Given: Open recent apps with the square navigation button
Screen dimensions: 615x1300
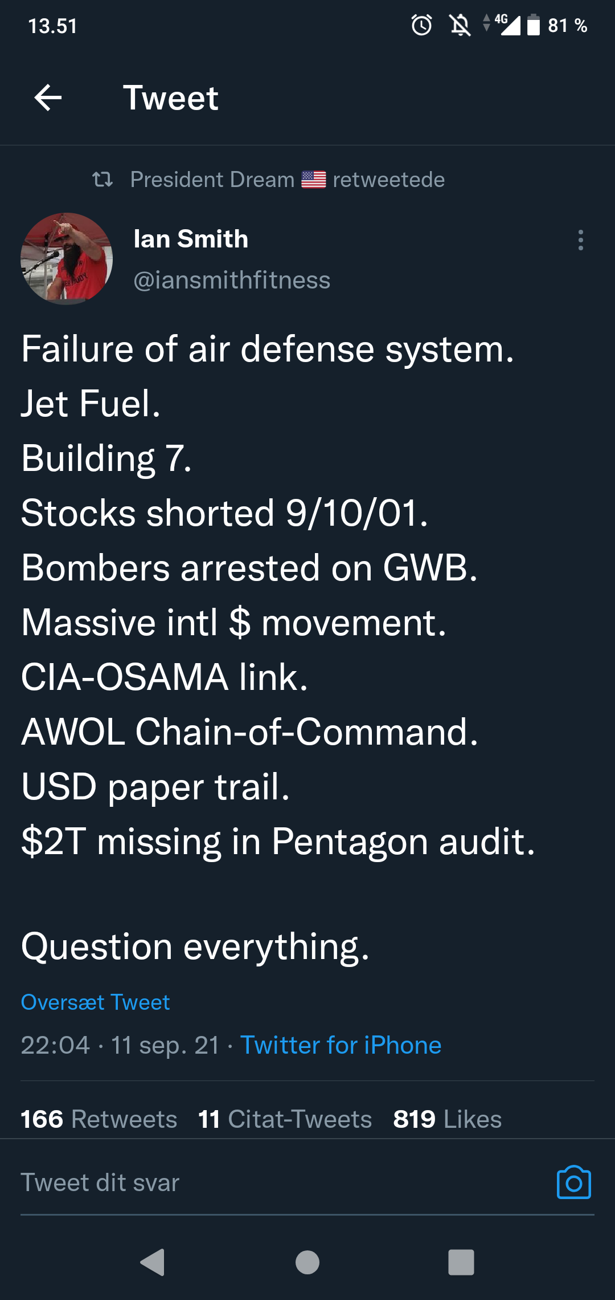Looking at the screenshot, I should (462, 1262).
